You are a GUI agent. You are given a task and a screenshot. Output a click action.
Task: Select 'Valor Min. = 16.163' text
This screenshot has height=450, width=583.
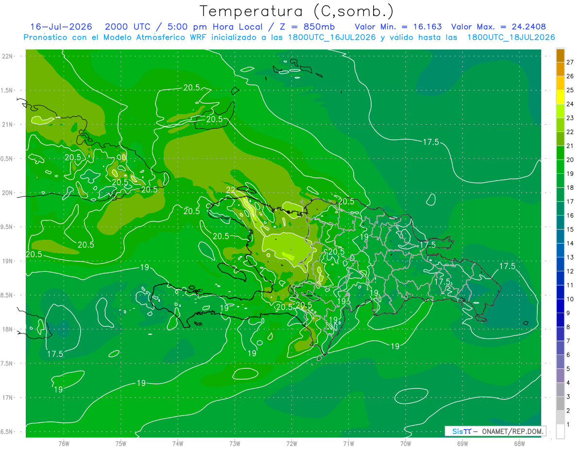tap(398, 27)
